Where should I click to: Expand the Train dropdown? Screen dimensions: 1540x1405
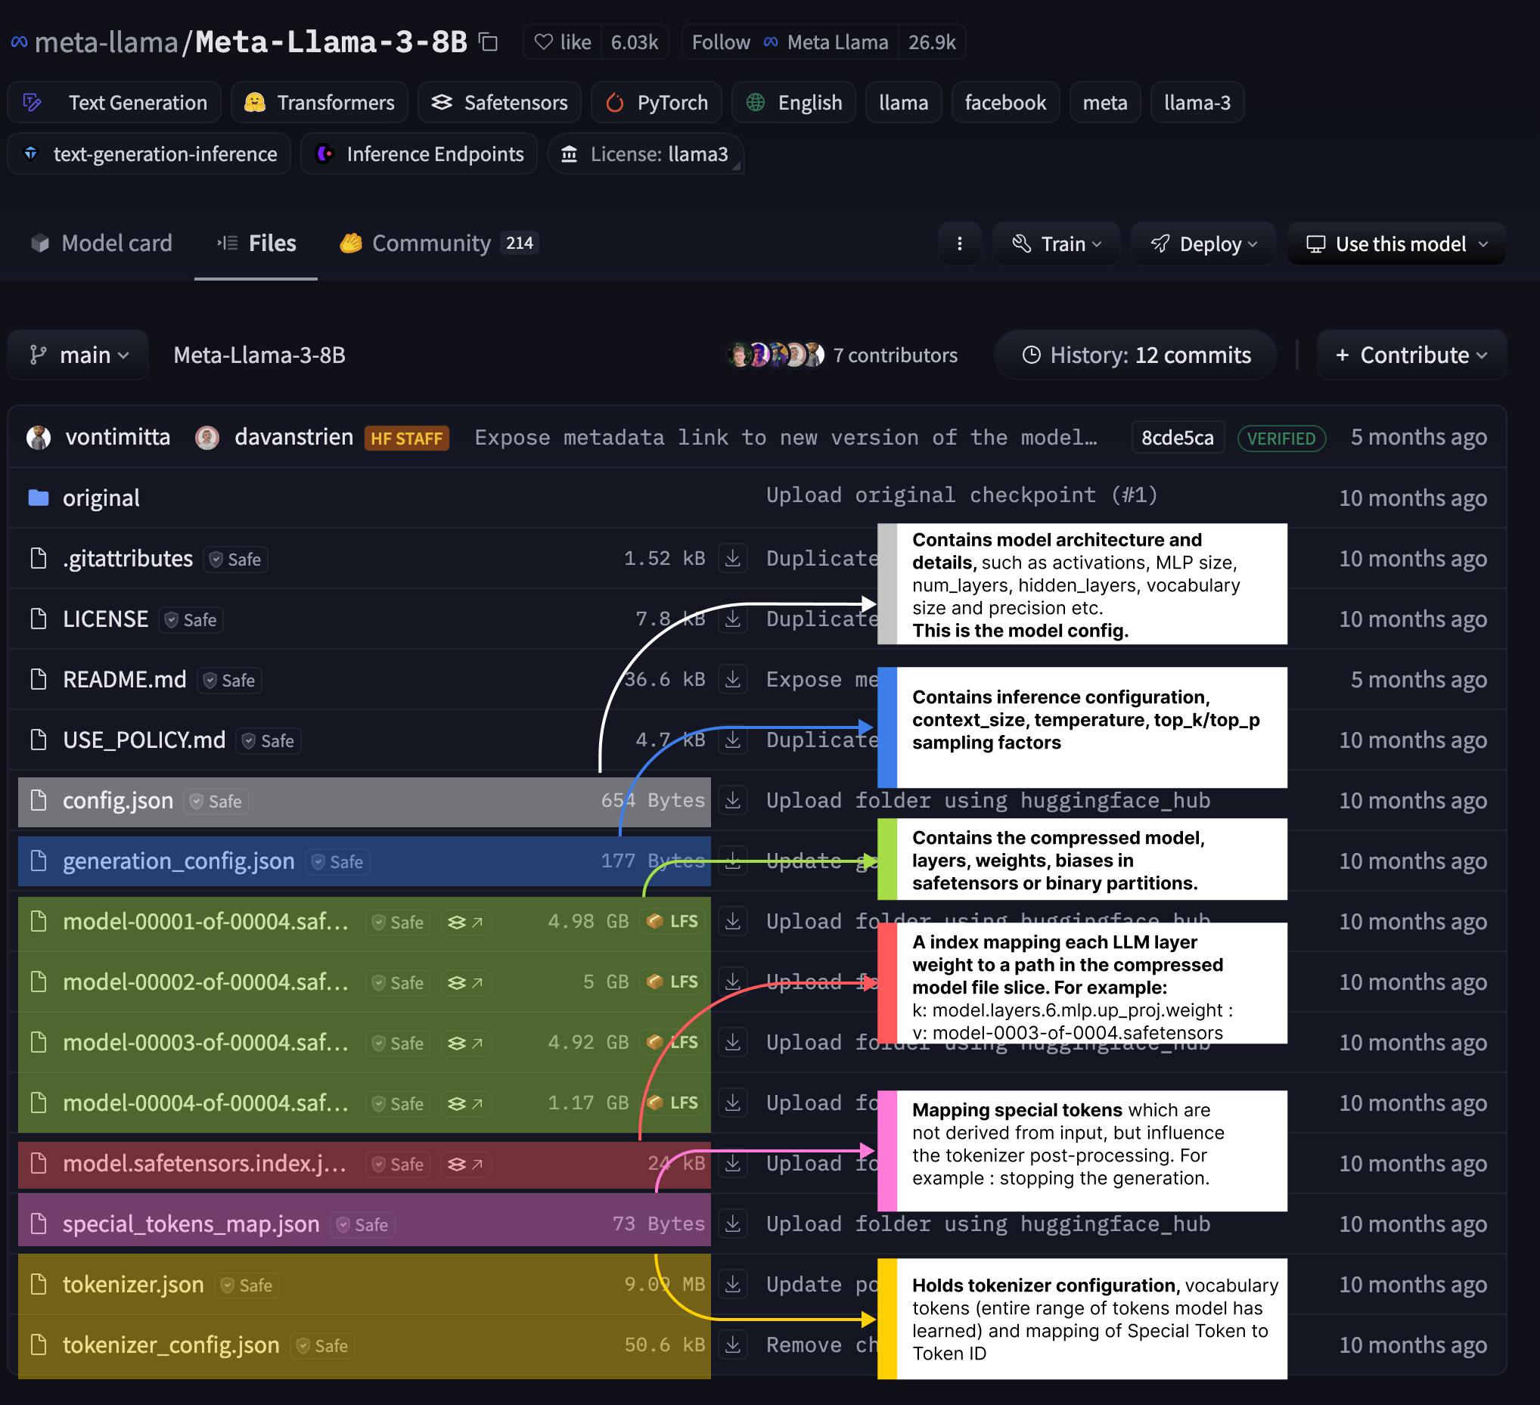click(x=1056, y=243)
